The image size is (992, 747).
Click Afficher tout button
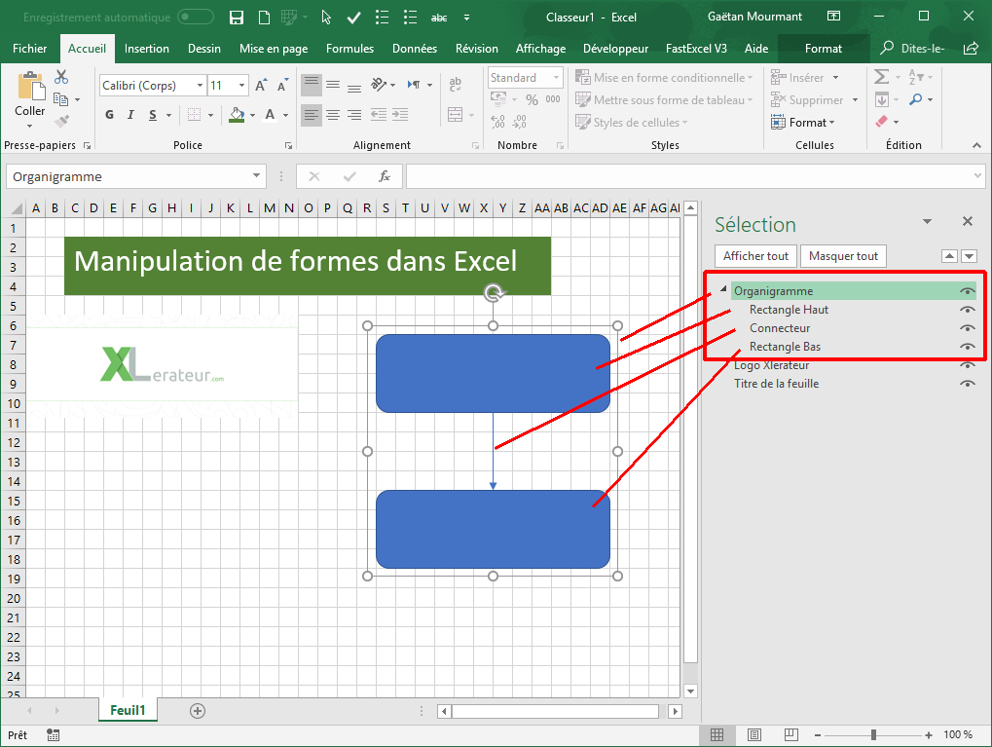pos(755,256)
